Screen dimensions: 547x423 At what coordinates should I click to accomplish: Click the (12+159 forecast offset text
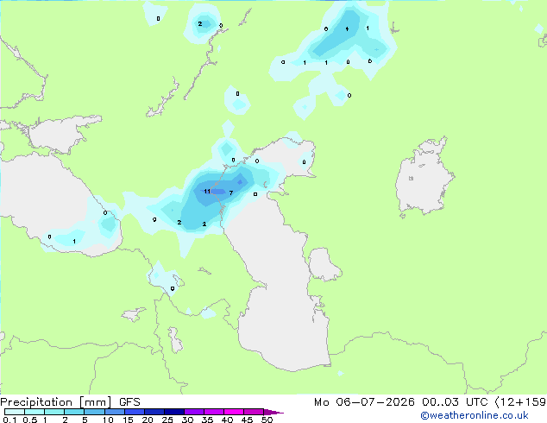520,402
